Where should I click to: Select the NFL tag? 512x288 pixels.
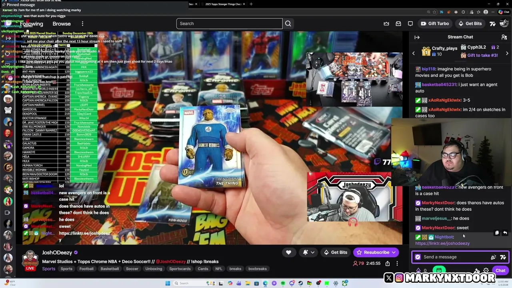[x=219, y=269]
